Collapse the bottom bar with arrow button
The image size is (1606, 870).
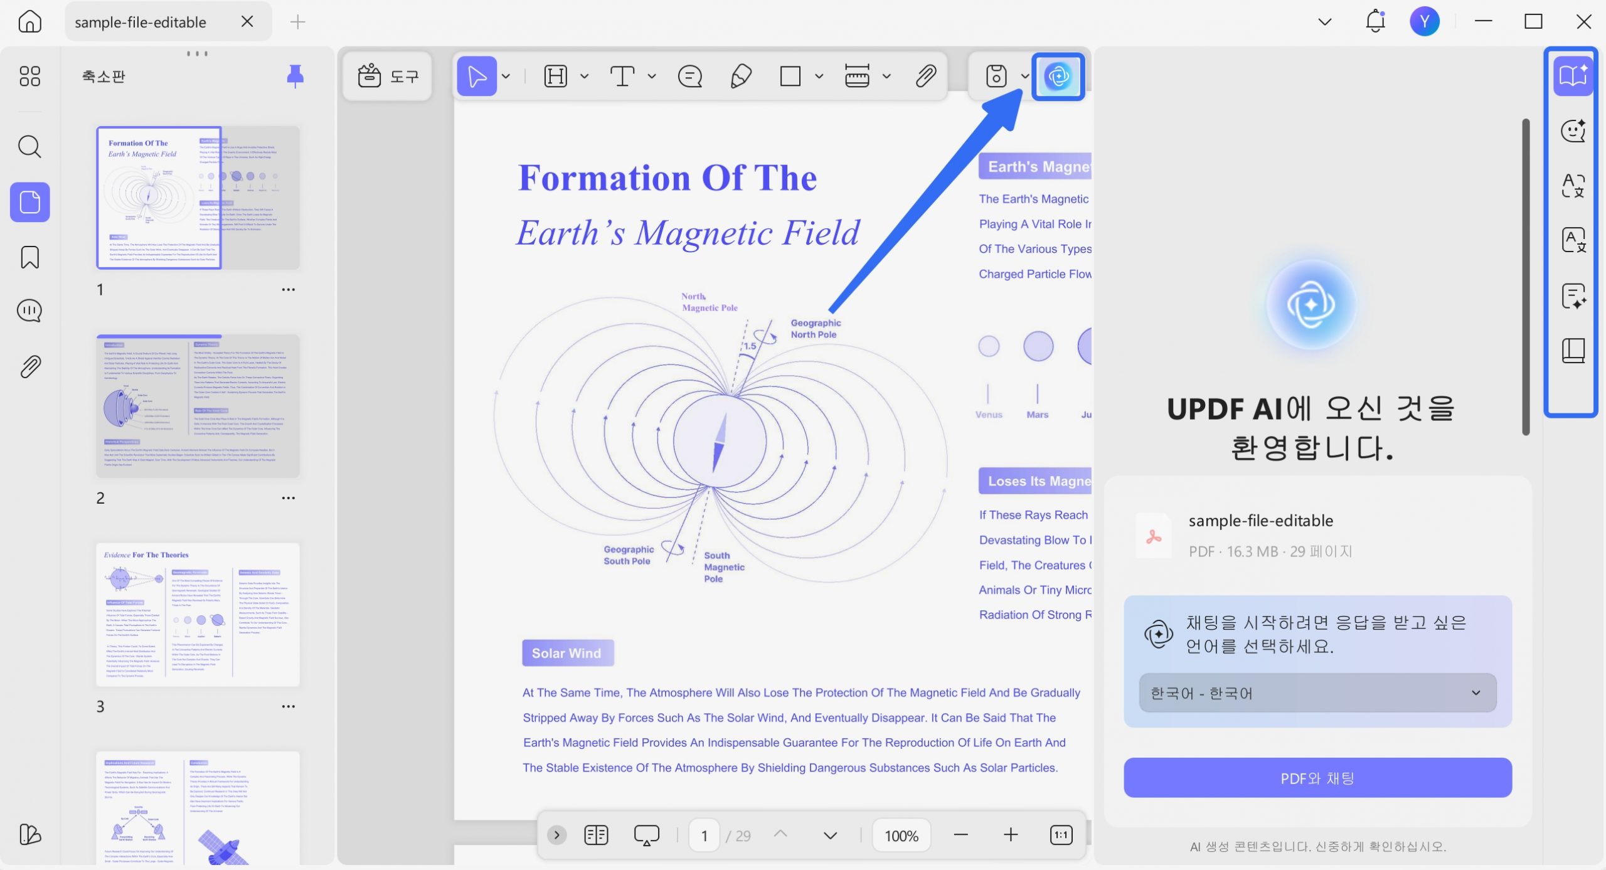click(x=556, y=835)
